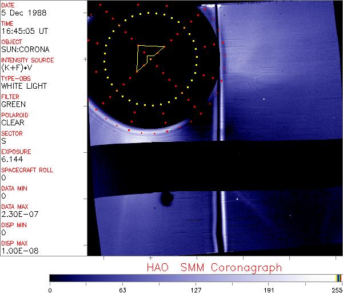Click the multicolored right end of the color bar
Image resolution: width=343 pixels, height=293 pixels.
point(338,278)
